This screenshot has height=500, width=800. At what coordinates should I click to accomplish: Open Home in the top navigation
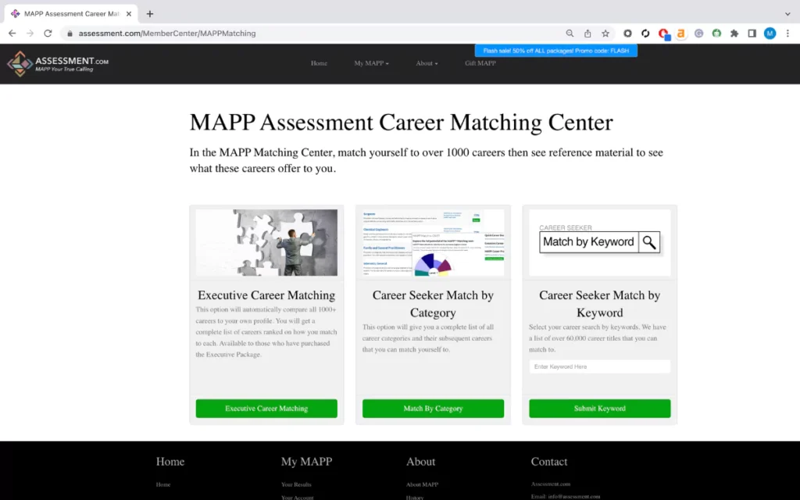tap(319, 63)
